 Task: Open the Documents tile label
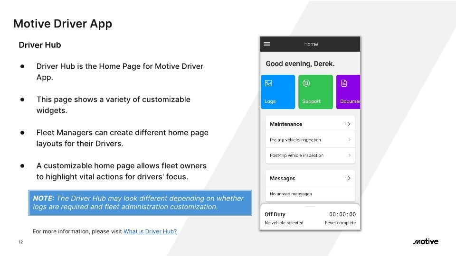[x=350, y=101]
